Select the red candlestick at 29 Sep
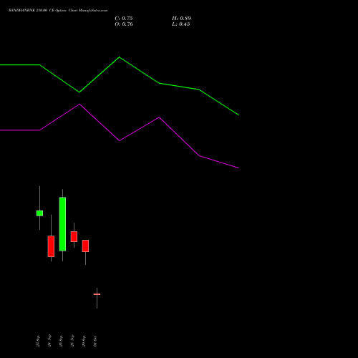358x358 pixels. tap(85, 246)
